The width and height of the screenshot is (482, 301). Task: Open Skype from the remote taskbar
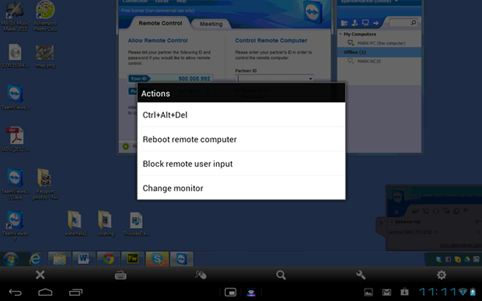pos(157,259)
